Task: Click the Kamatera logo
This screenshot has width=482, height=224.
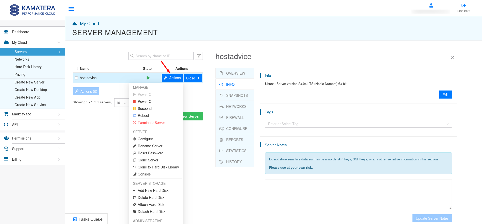Action: 33,10
